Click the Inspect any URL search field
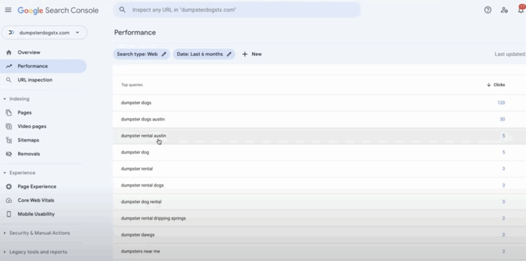This screenshot has height=261, width=526. [x=236, y=10]
